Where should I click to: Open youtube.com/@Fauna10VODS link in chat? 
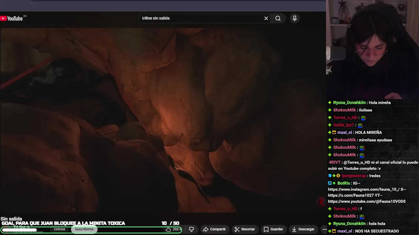[367, 201]
